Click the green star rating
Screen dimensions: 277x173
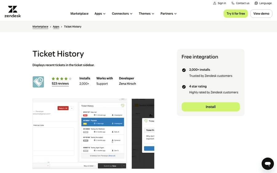(x=62, y=79)
